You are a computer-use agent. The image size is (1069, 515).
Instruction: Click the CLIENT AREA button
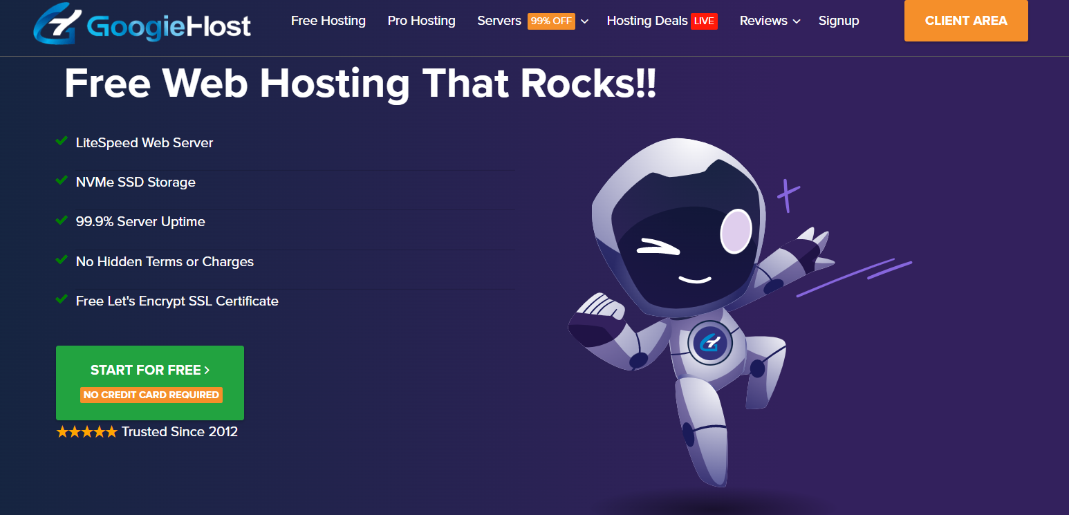(x=966, y=21)
